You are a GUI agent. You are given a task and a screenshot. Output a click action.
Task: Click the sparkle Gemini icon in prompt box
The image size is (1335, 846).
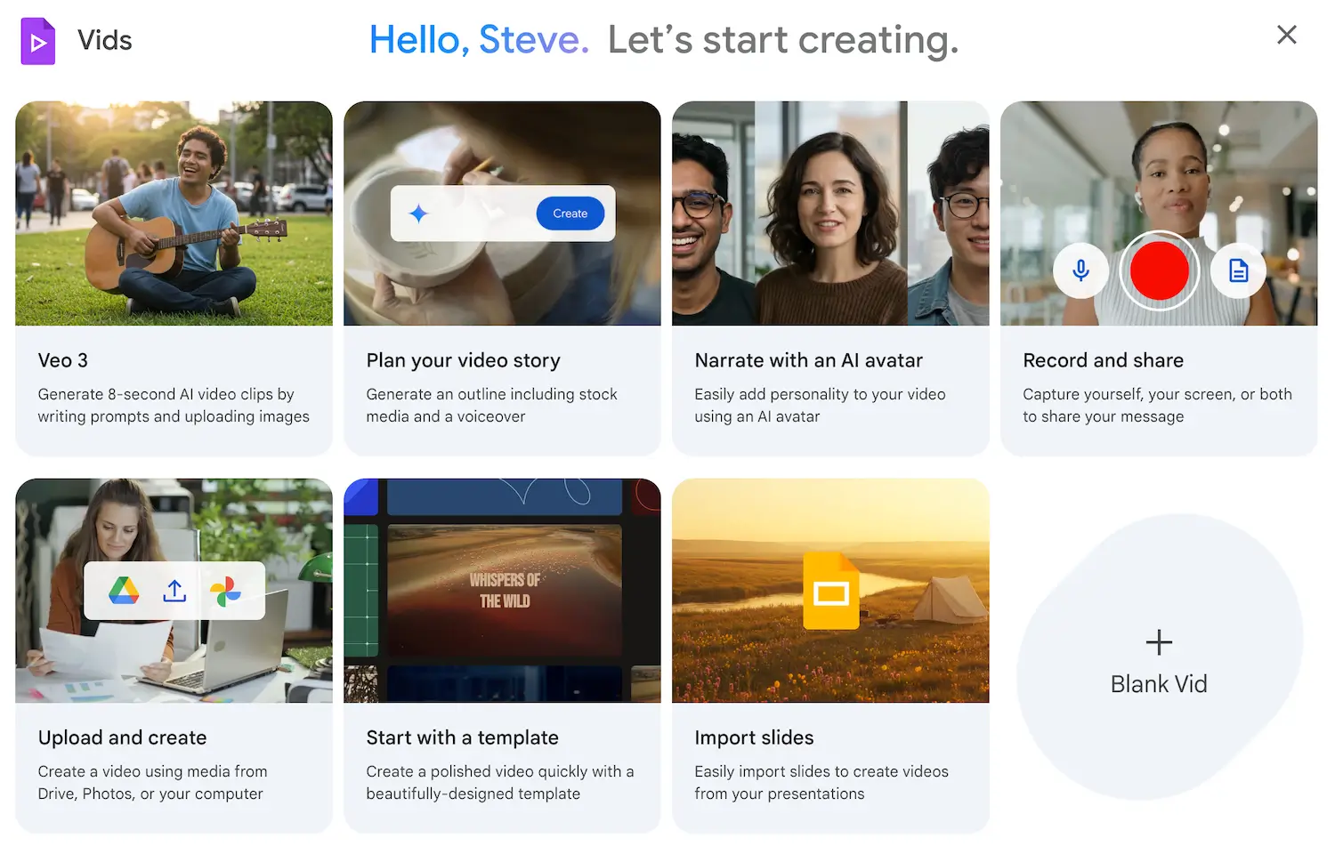point(418,214)
